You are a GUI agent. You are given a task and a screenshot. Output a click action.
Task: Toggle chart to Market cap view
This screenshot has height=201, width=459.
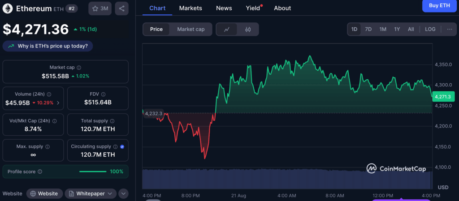click(x=191, y=29)
